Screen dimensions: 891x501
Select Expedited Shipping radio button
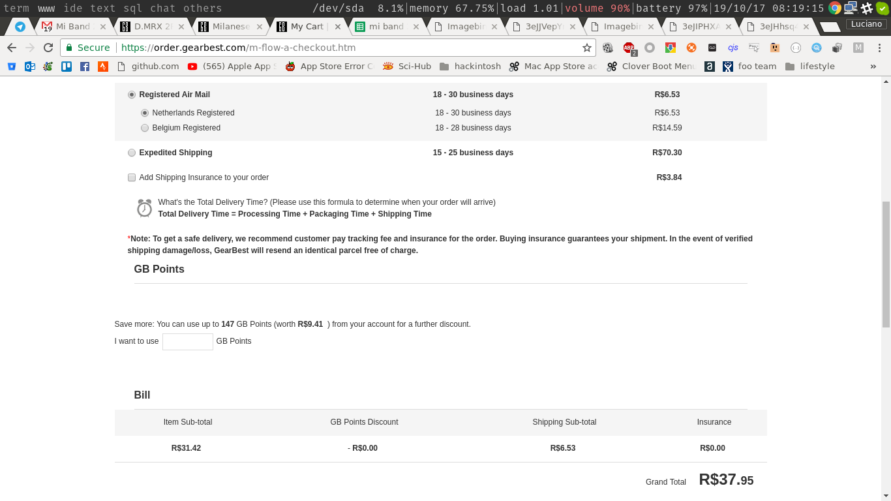(132, 153)
